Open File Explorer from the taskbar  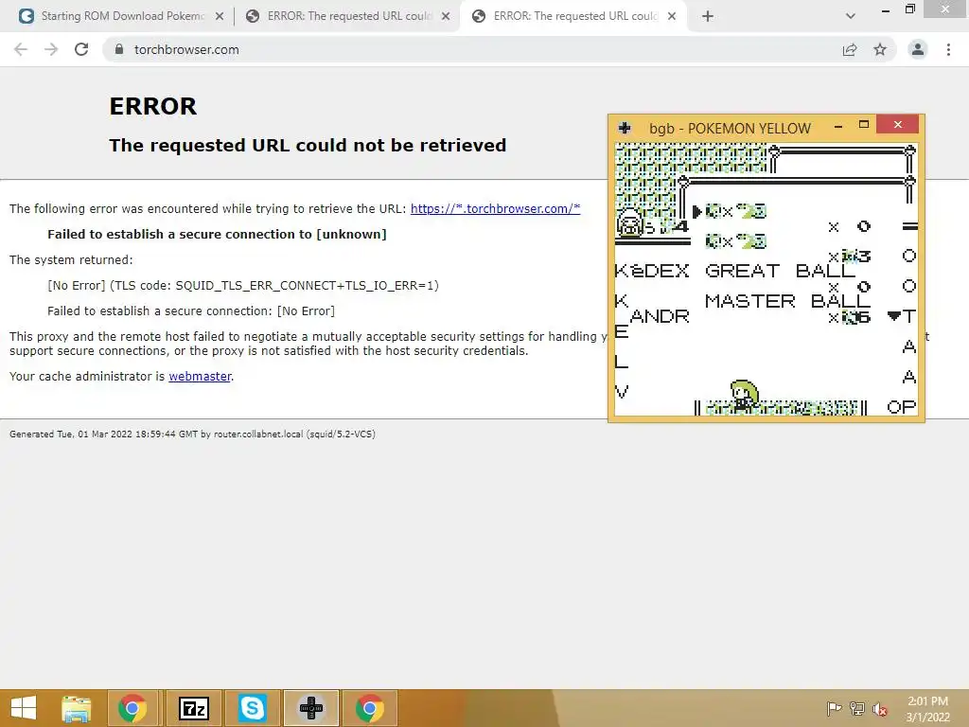tap(77, 708)
